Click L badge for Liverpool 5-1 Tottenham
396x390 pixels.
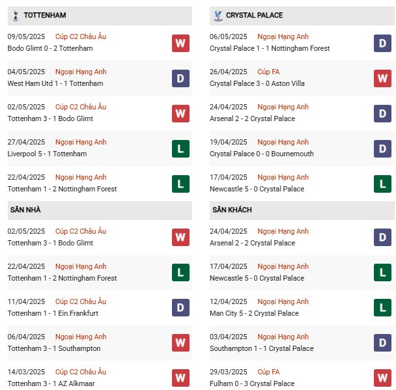180,148
